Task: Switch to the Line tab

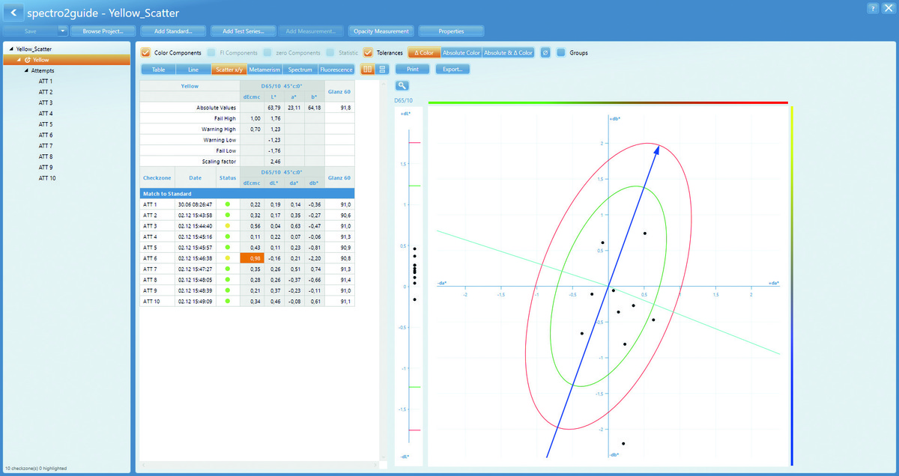Action: click(193, 70)
